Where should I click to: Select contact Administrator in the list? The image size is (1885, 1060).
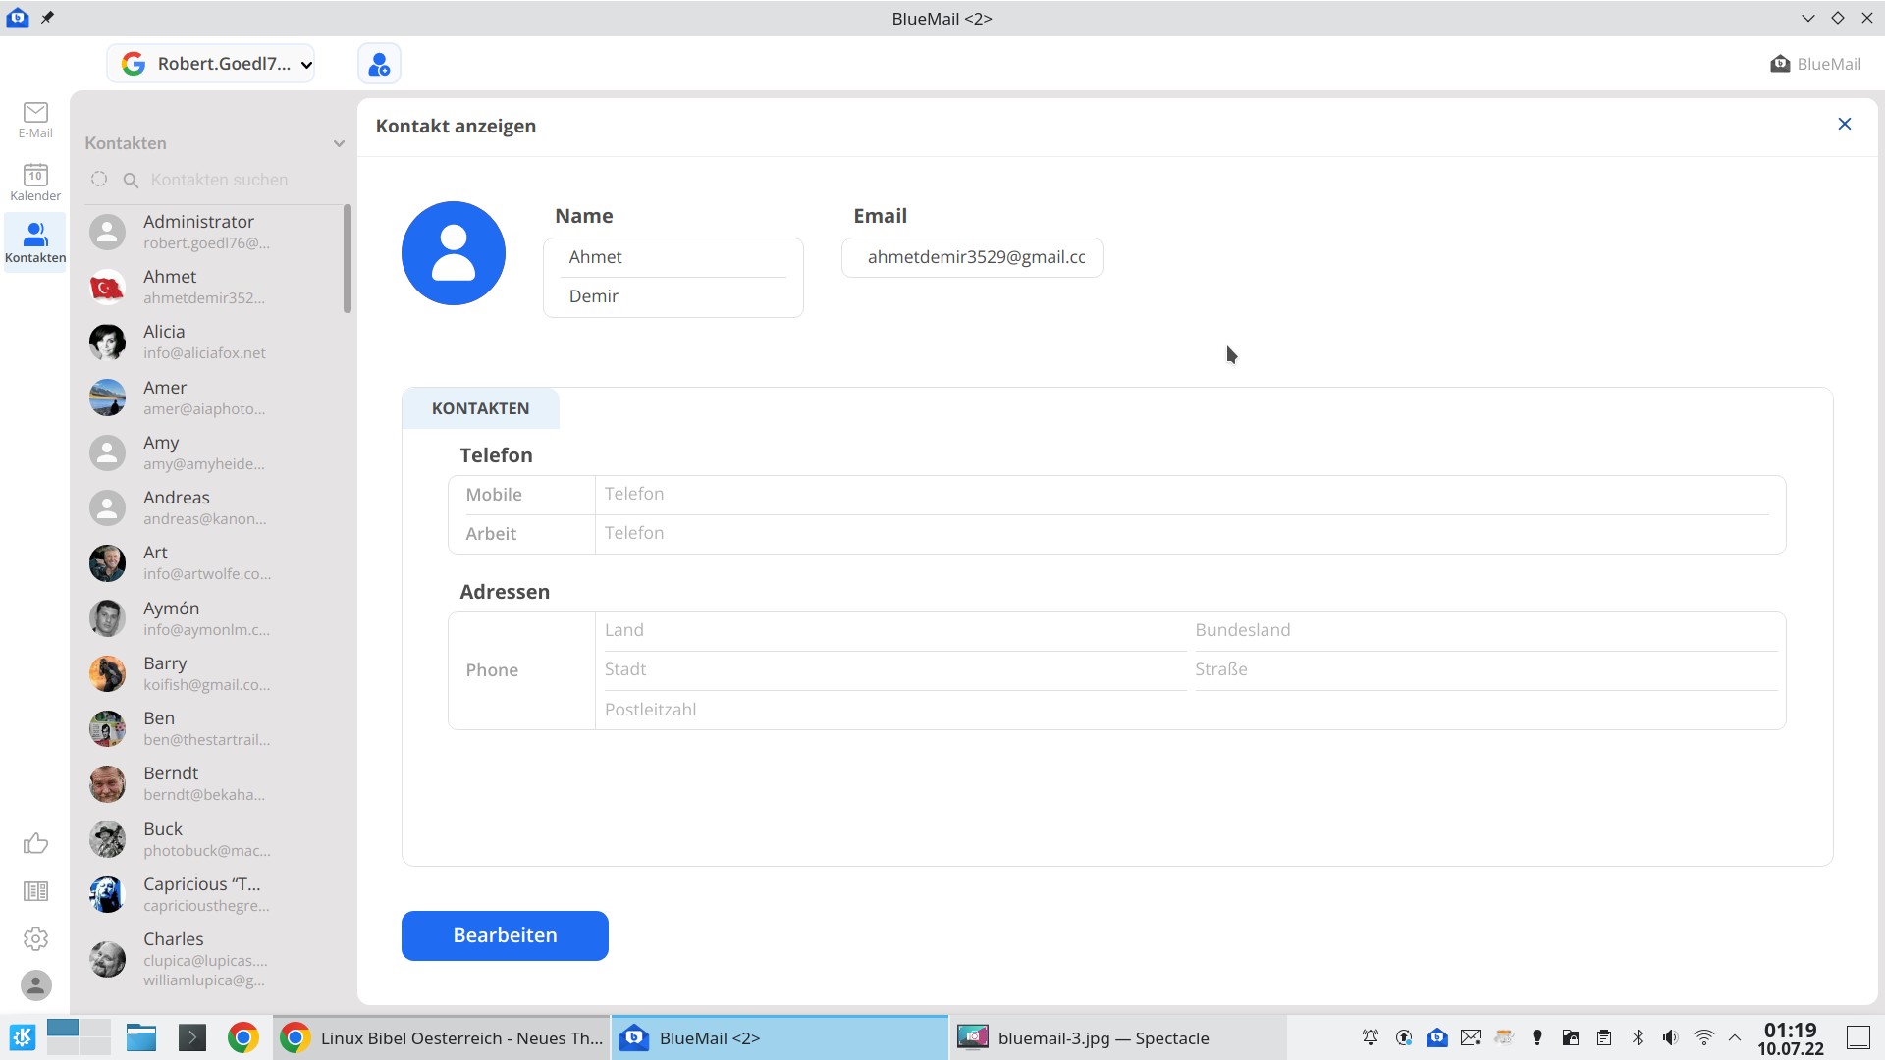[213, 233]
